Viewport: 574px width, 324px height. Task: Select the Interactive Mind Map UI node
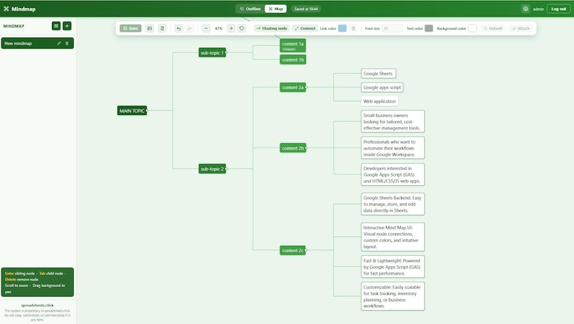(x=393, y=237)
